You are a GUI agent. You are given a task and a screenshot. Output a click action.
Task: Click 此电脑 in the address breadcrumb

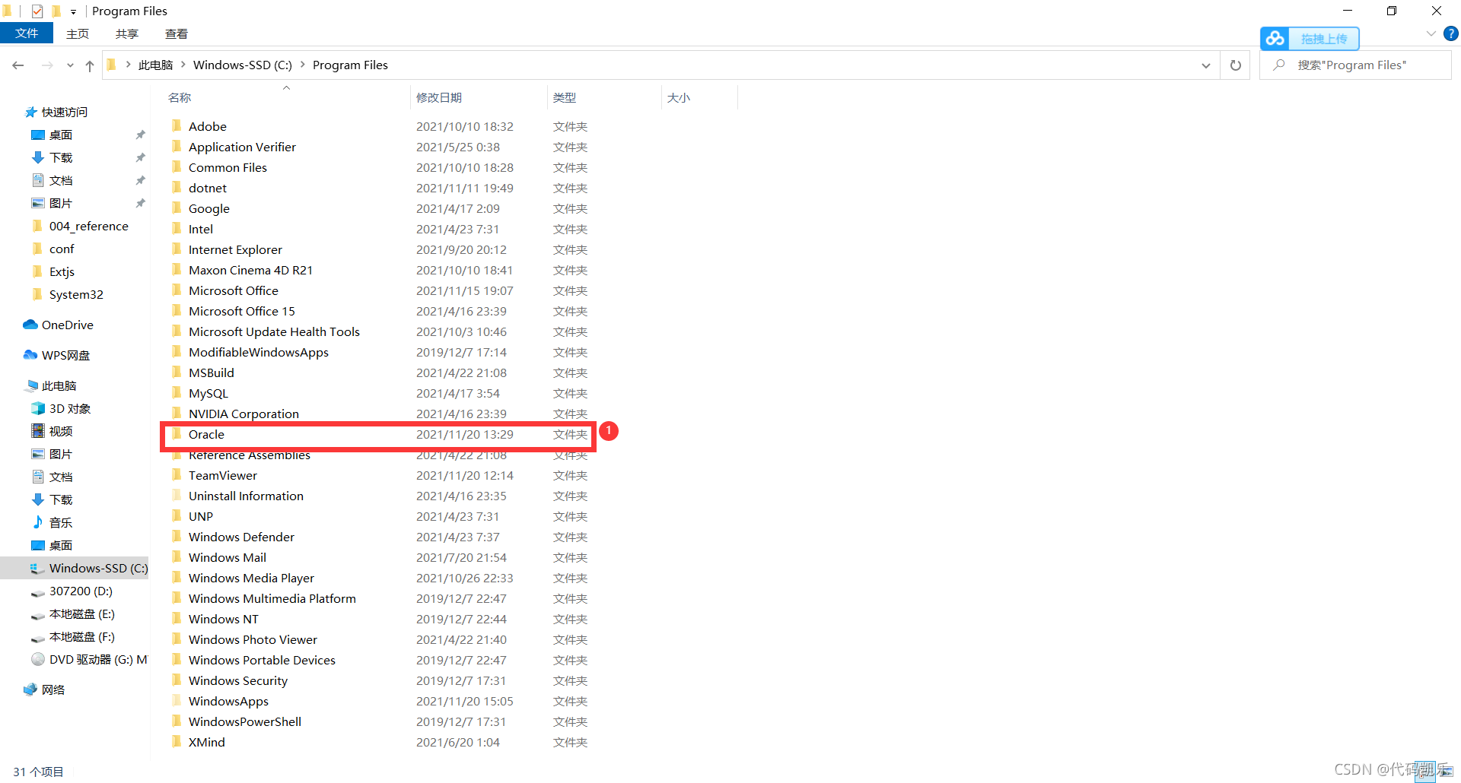click(x=156, y=65)
